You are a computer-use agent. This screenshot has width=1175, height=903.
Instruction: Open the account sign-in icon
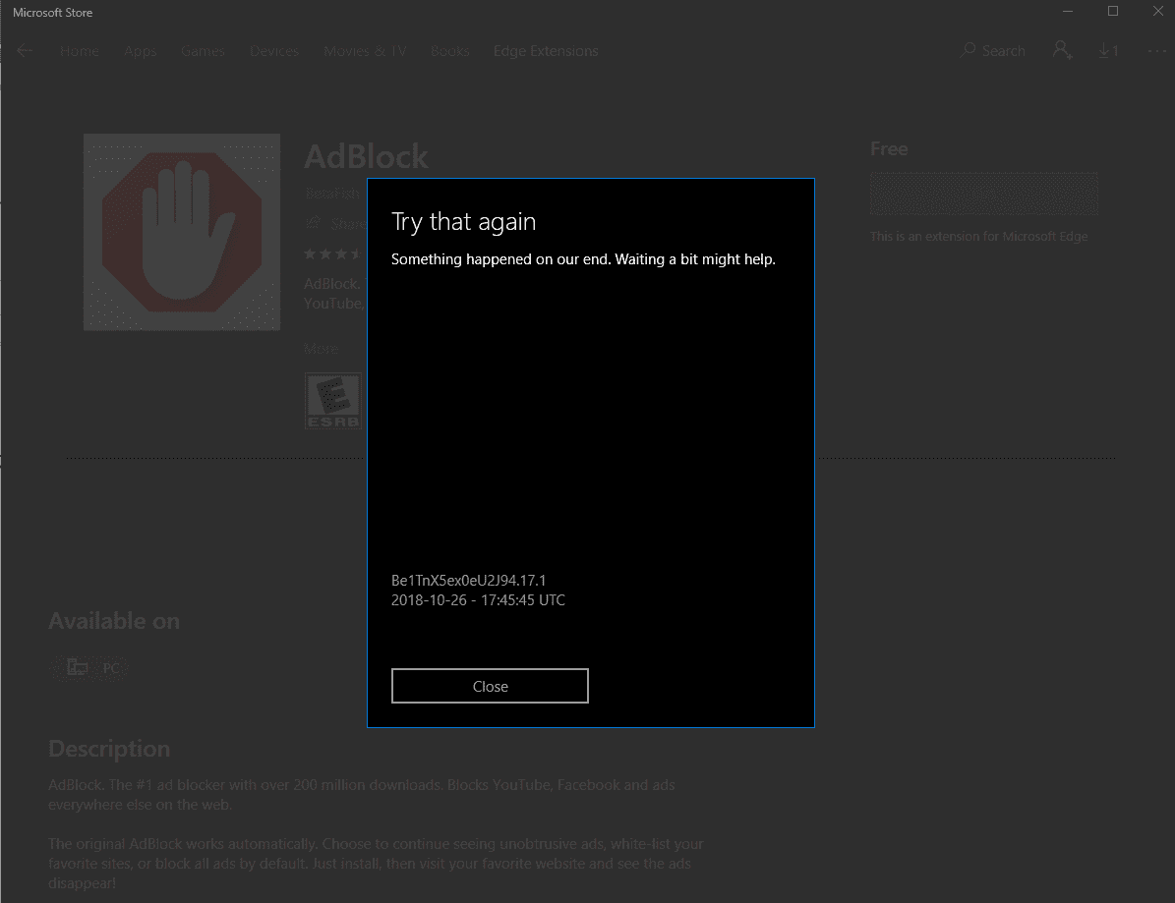[1062, 50]
